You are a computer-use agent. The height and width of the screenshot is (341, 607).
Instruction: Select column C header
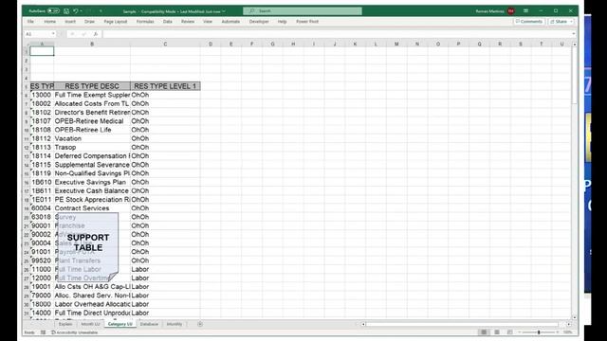165,45
